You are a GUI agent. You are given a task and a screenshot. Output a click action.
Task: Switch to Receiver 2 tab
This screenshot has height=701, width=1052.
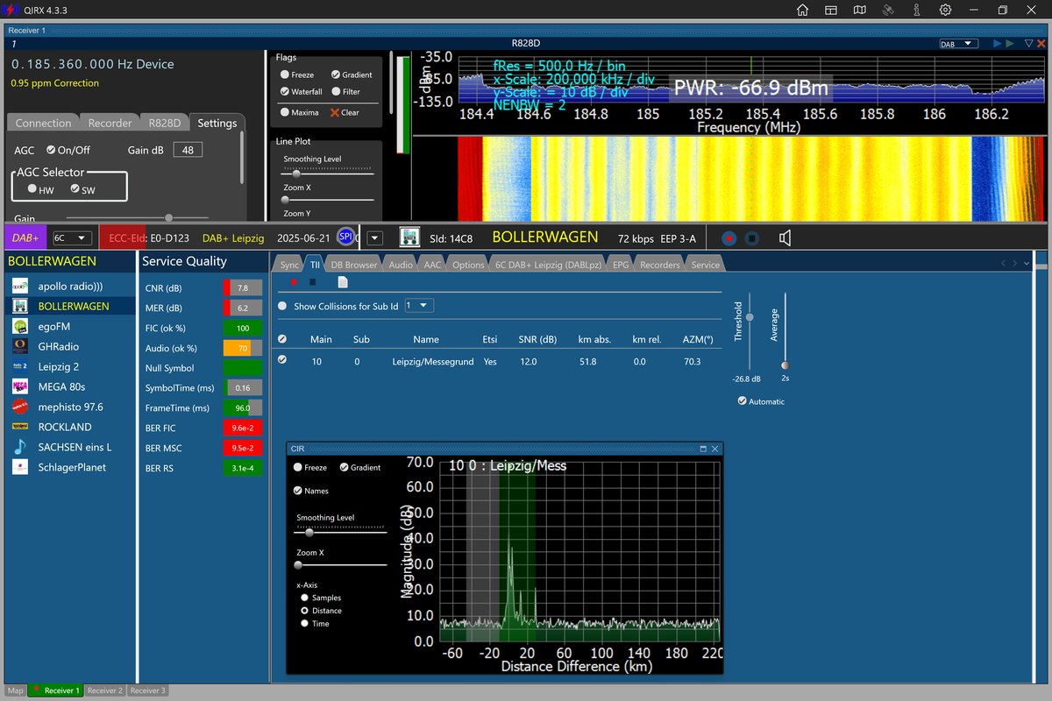click(x=105, y=690)
